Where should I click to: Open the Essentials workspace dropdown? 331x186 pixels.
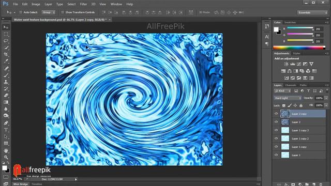pyautogui.click(x=312, y=12)
